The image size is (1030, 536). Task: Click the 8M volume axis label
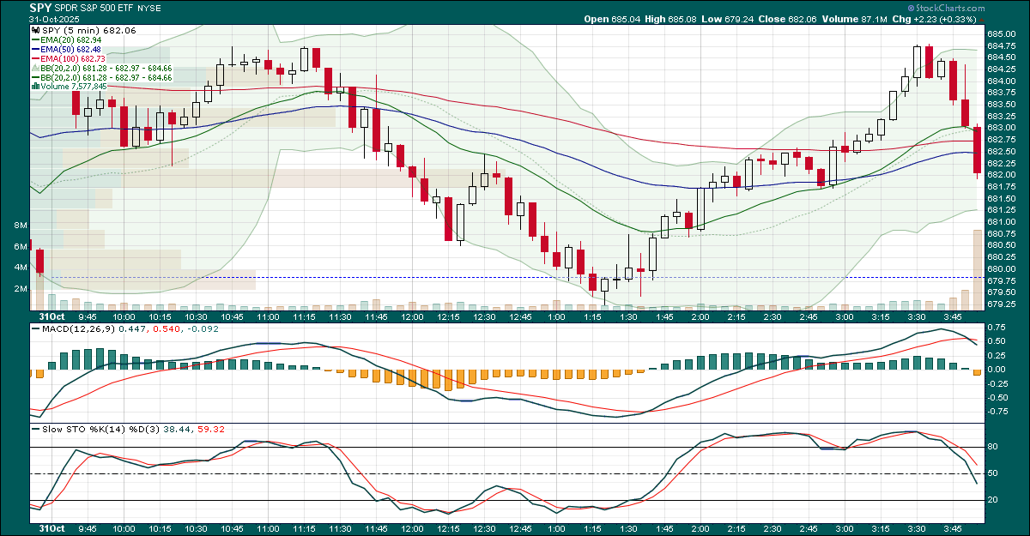22,225
